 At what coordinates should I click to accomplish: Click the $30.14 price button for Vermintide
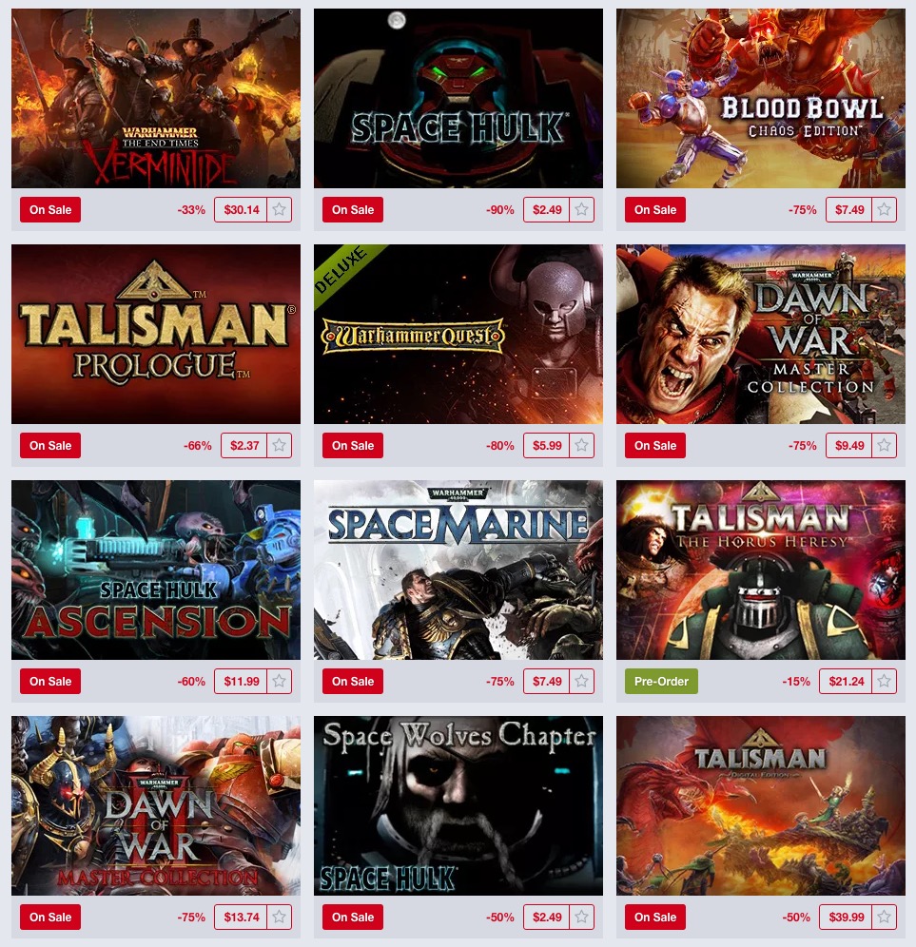click(241, 209)
